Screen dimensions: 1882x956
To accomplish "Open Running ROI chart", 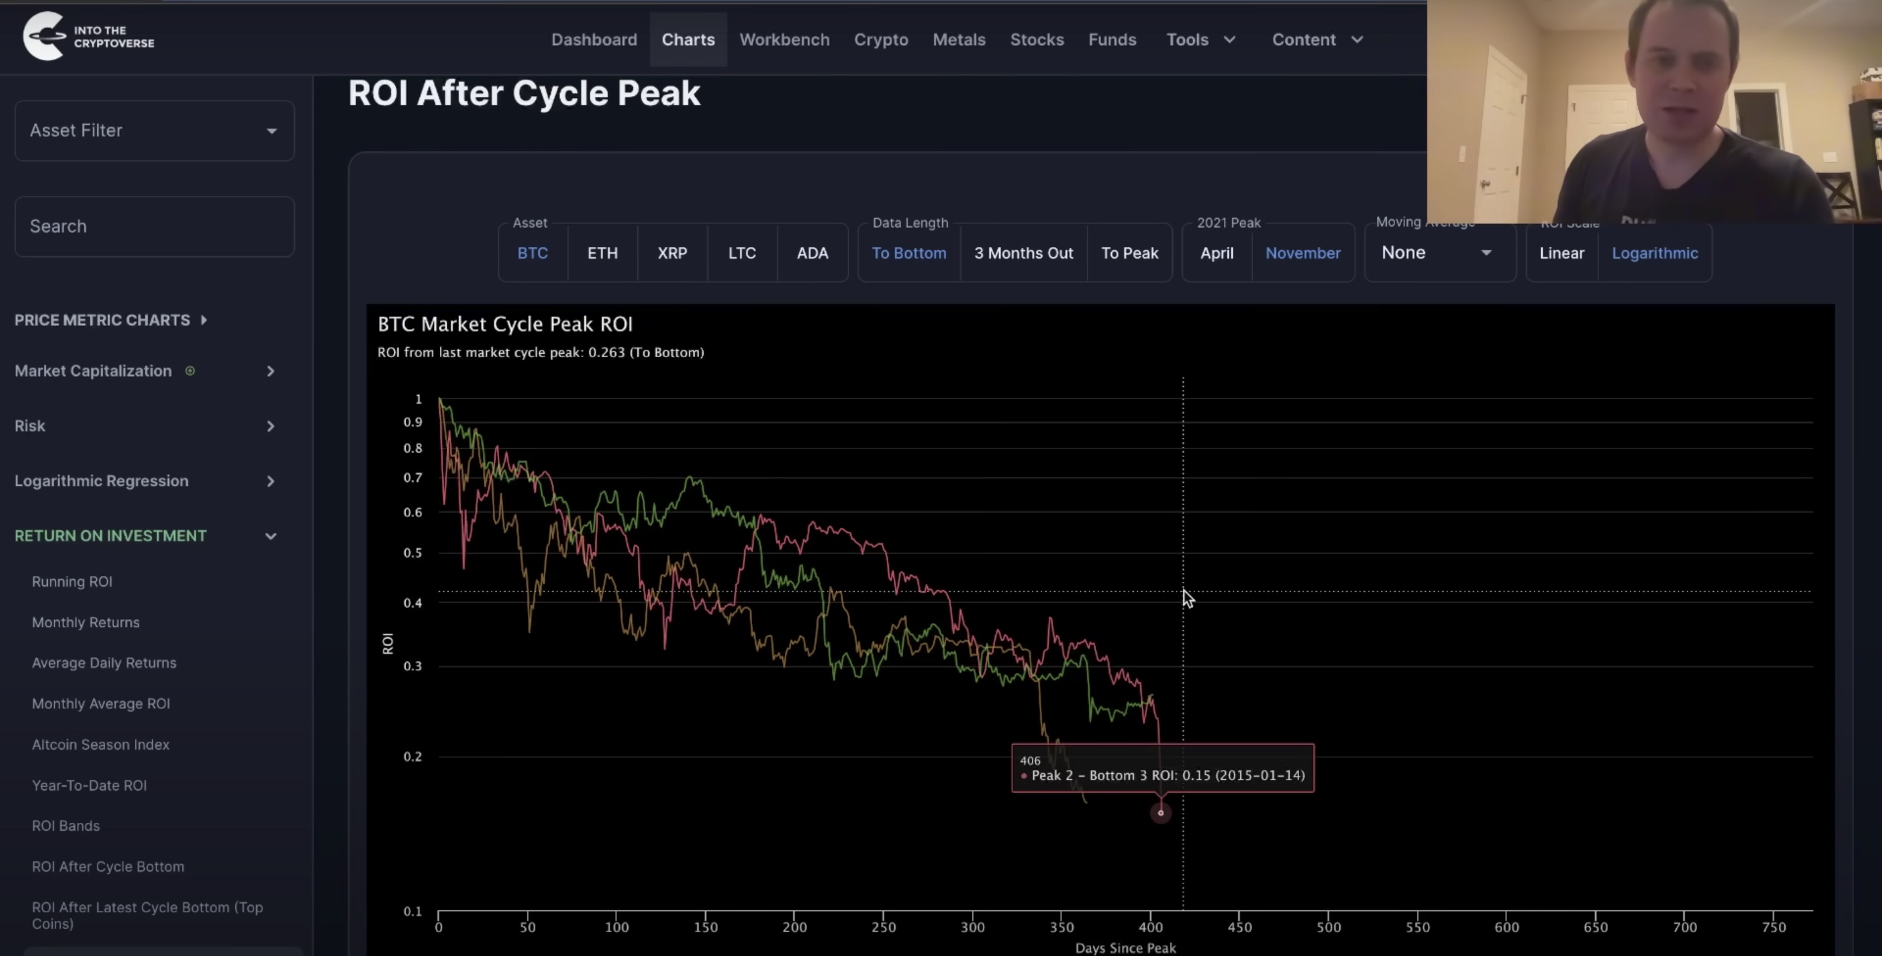I will (x=72, y=581).
